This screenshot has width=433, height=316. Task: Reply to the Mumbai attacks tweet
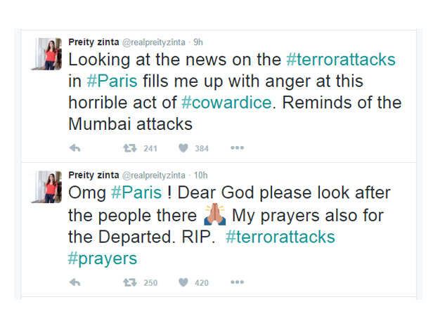click(x=75, y=148)
